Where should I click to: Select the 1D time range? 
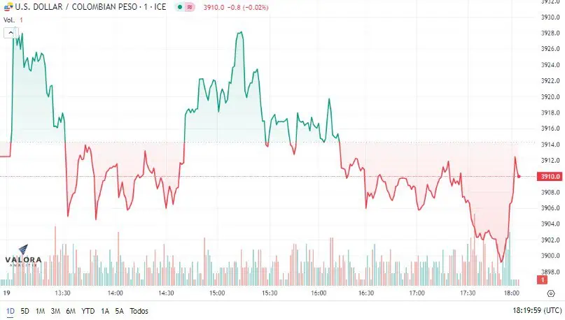click(x=10, y=311)
